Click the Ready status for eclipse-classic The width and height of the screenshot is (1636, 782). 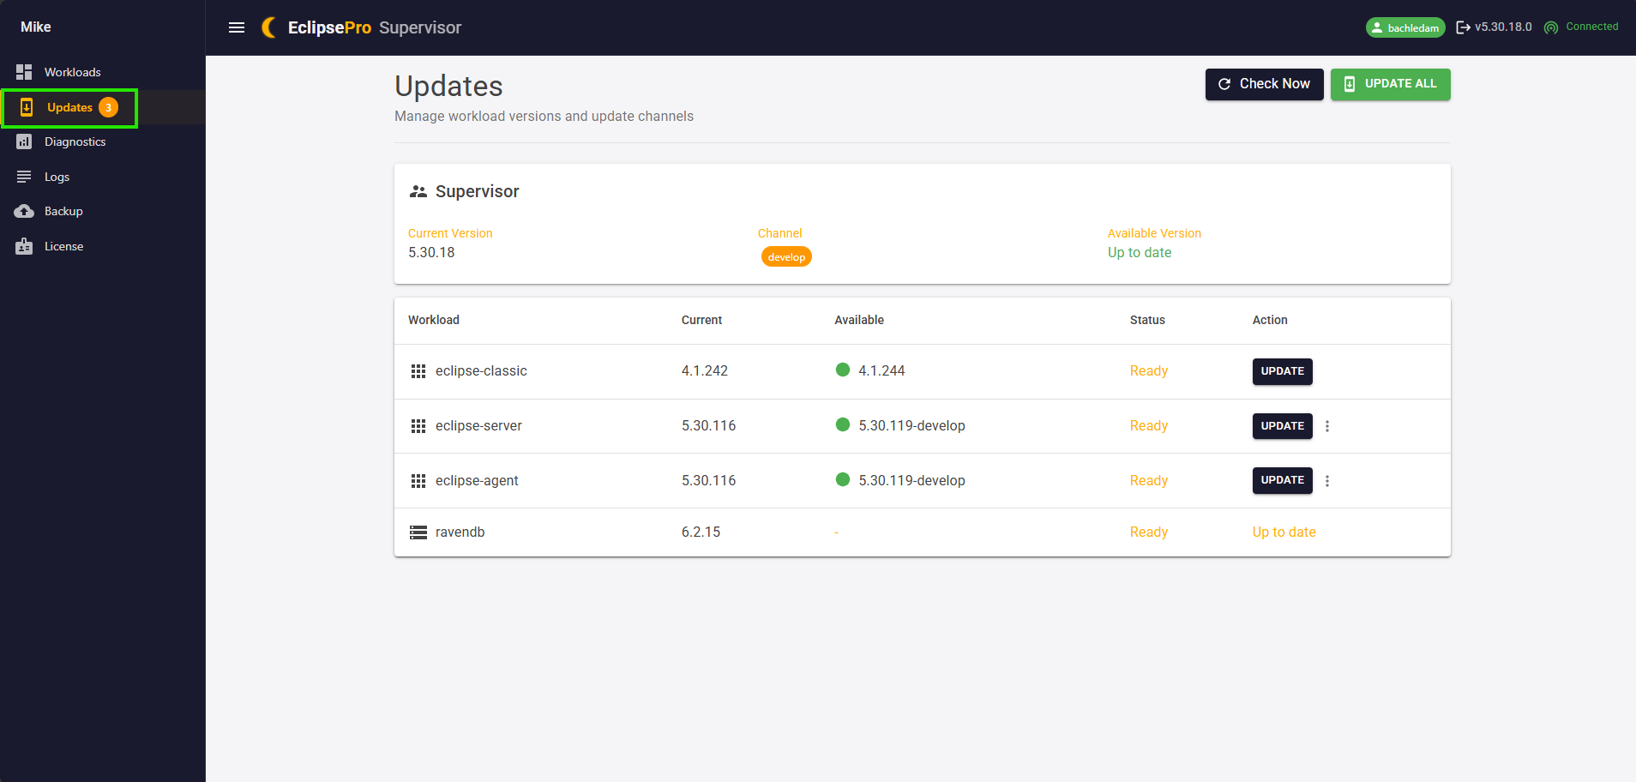tap(1149, 371)
